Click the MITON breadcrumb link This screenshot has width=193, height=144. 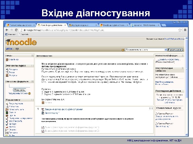[x=9, y=49]
